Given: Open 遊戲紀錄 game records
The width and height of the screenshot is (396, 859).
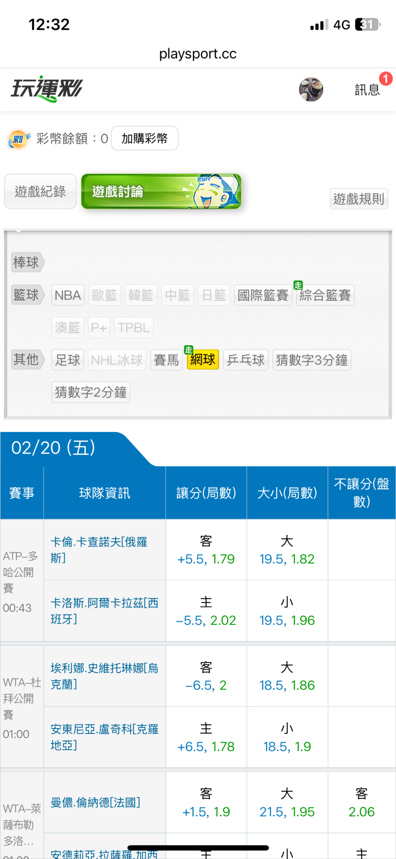Looking at the screenshot, I should (40, 191).
